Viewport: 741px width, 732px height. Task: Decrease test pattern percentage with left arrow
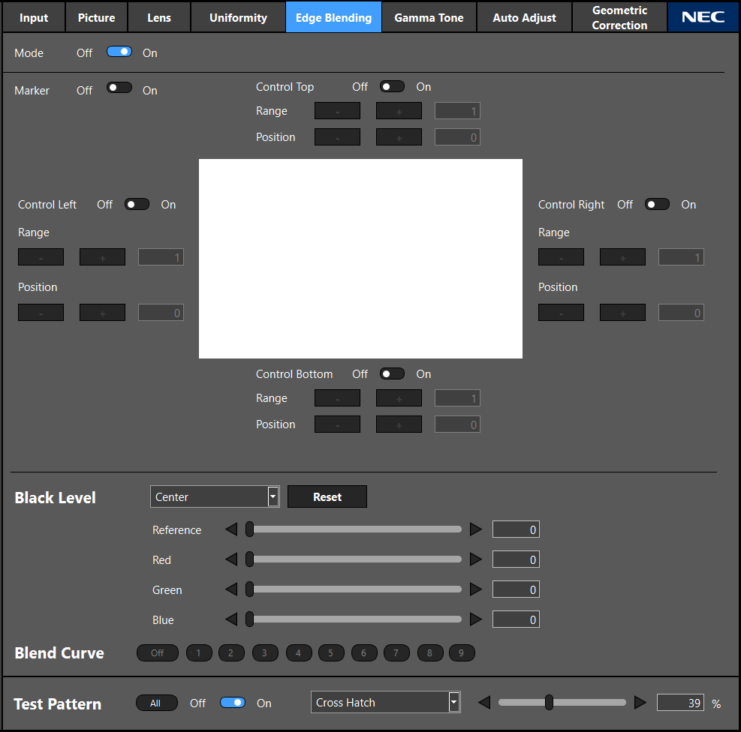pos(484,703)
